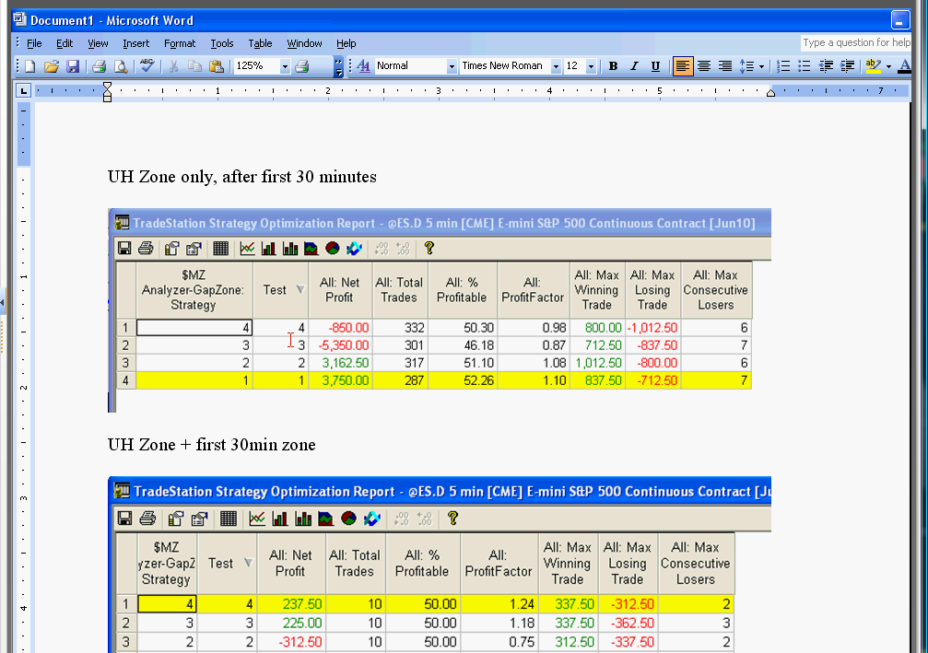Click the 3,750.00 net profit cell
Image resolution: width=928 pixels, height=653 pixels.
click(x=340, y=380)
